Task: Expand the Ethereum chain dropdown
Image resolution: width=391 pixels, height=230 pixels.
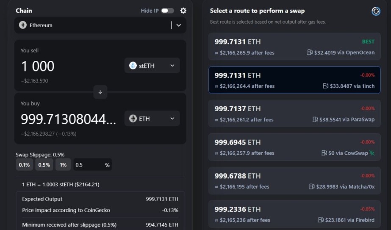Action: pyautogui.click(x=178, y=25)
